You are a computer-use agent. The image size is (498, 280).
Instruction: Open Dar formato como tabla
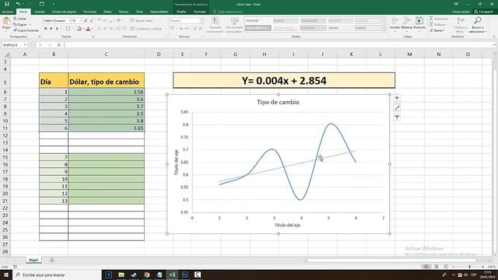tap(234, 25)
